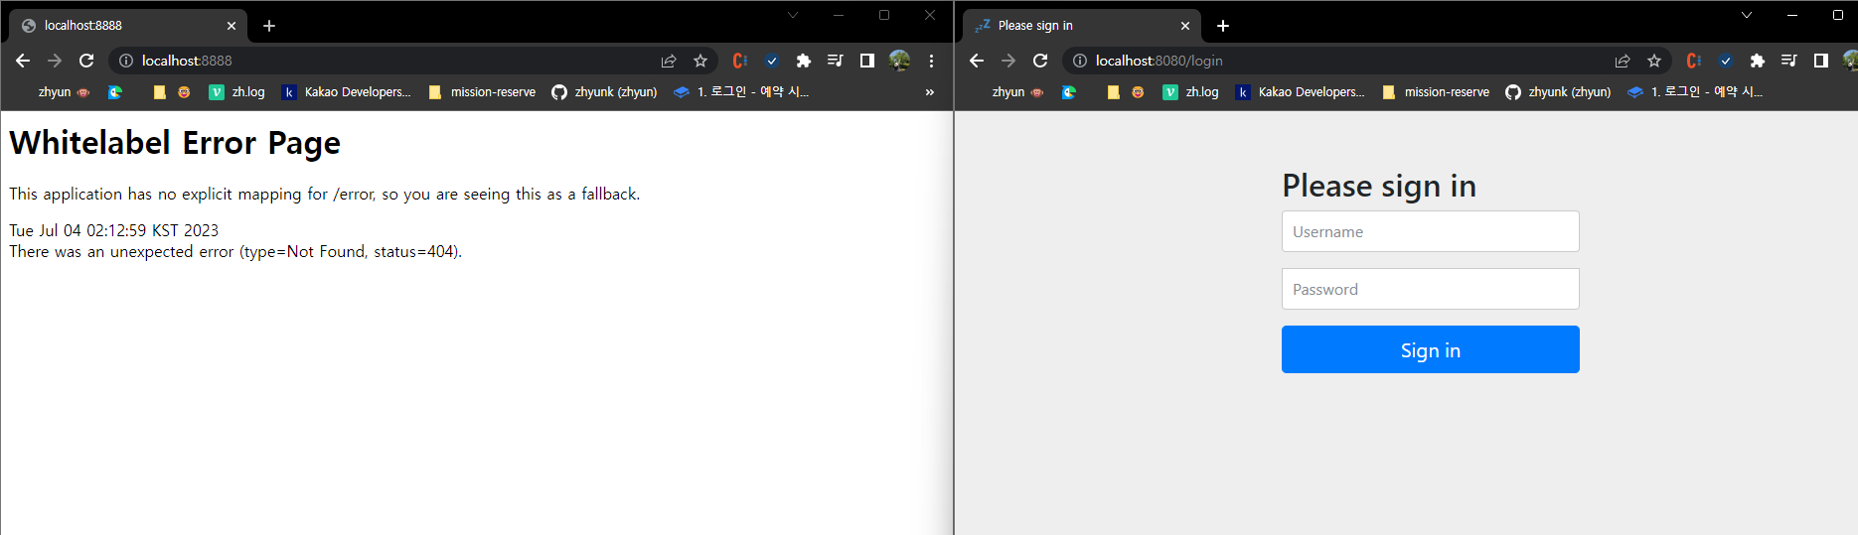Open tab search dropdown in right window

tap(1747, 15)
